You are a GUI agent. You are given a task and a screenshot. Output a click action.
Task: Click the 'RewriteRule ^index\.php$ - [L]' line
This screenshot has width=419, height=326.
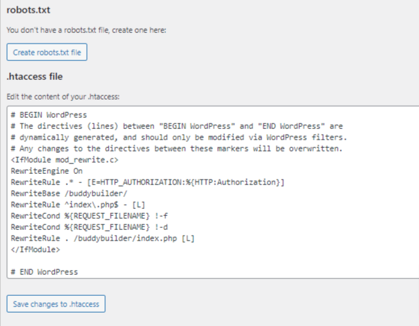(x=78, y=205)
